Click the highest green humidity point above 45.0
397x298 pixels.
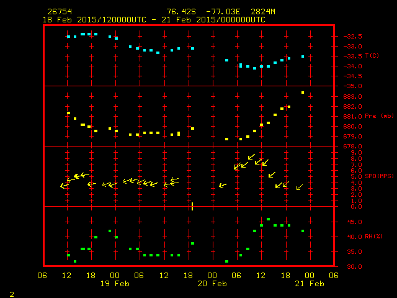pyautogui.click(x=268, y=219)
